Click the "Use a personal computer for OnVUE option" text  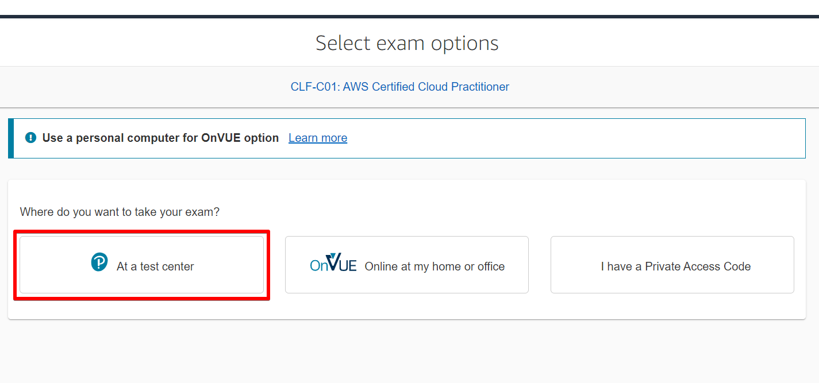(x=160, y=138)
